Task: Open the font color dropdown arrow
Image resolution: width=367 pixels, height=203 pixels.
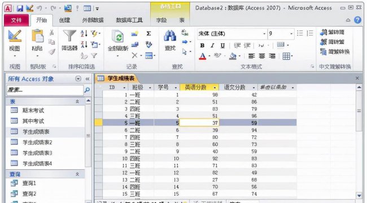Action: tap(209, 56)
